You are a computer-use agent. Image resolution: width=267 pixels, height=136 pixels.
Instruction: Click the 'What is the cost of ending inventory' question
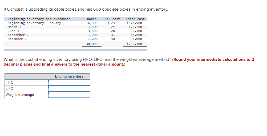[x=87, y=59]
